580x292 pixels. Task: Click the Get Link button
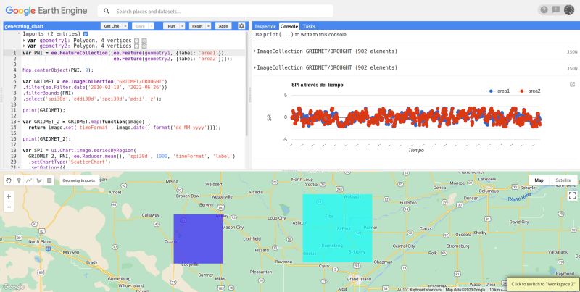click(112, 26)
